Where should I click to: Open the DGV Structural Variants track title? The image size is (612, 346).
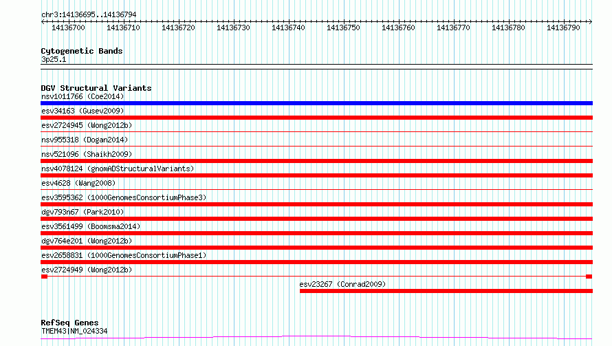(x=96, y=88)
